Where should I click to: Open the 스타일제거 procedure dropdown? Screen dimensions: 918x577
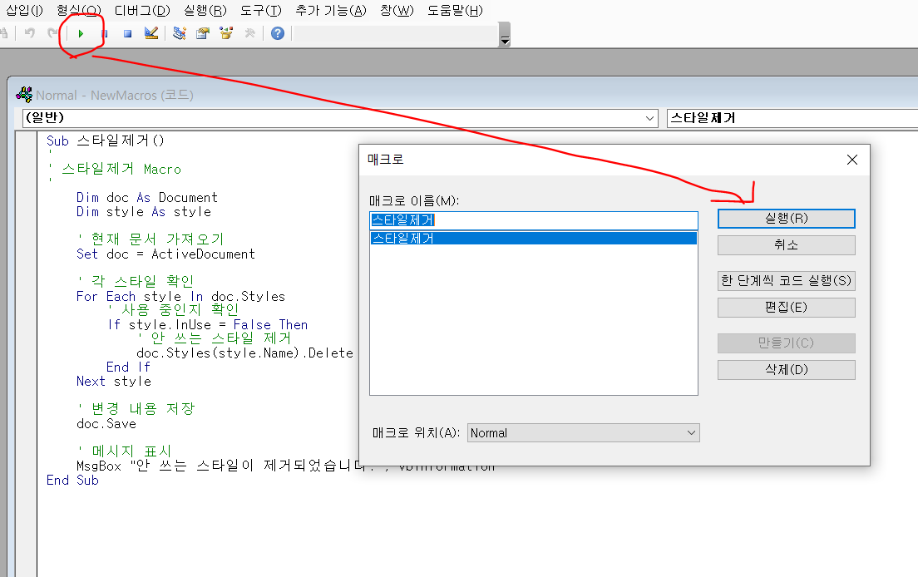pyautogui.click(x=792, y=118)
